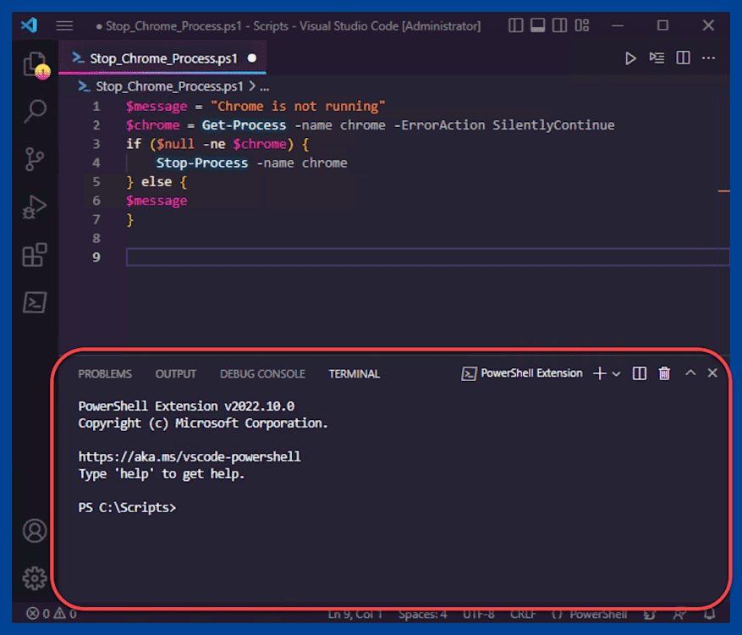Click the sync icon beside PowerShell status
742x635 pixels.
coord(650,614)
